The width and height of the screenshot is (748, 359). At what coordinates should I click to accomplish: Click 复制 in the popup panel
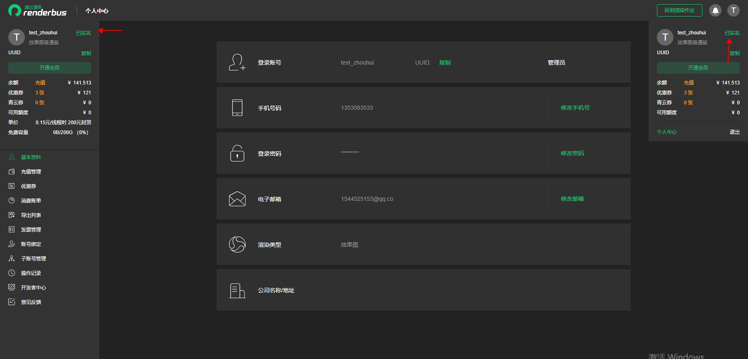coord(735,53)
